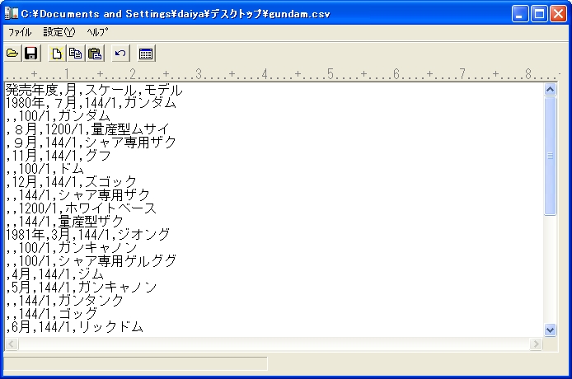The width and height of the screenshot is (572, 379).
Task: Click the line ,,100/1,ドム
Action: click(45, 169)
